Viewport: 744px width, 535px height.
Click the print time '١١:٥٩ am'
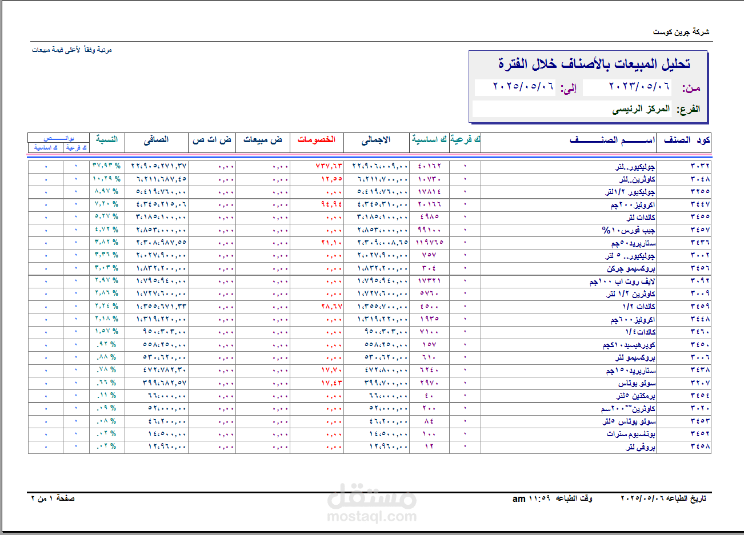pos(531,498)
